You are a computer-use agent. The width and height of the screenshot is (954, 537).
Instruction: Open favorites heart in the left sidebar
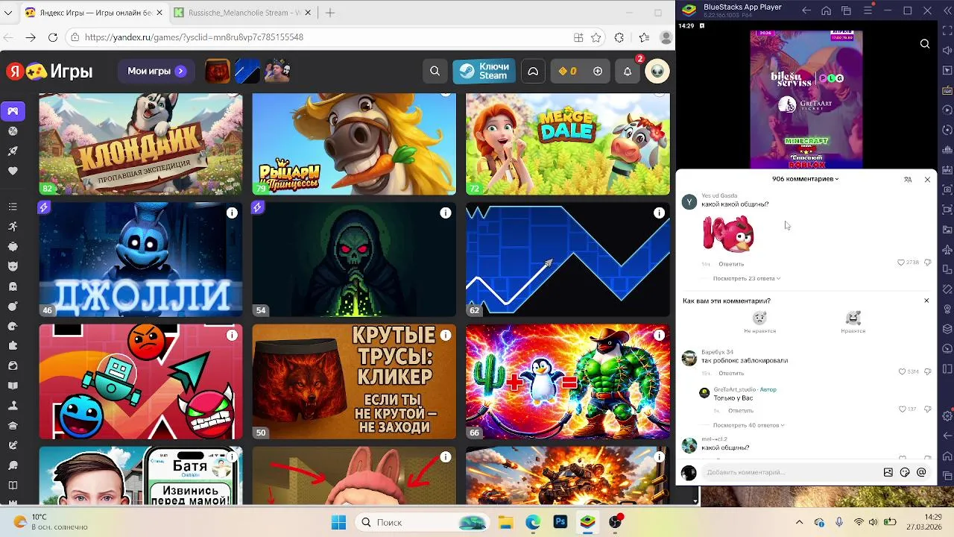[x=13, y=171]
